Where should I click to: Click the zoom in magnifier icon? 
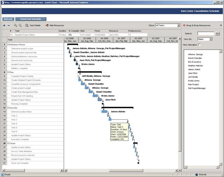[x=15, y=26]
